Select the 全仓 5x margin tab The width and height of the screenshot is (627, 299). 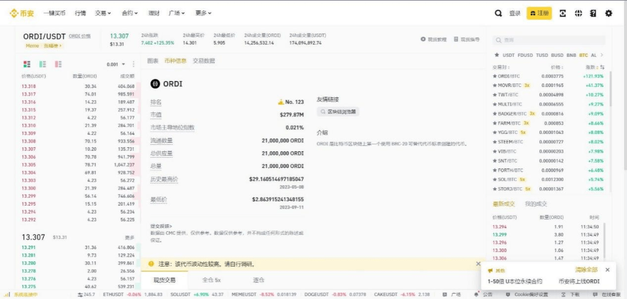pyautogui.click(x=211, y=280)
